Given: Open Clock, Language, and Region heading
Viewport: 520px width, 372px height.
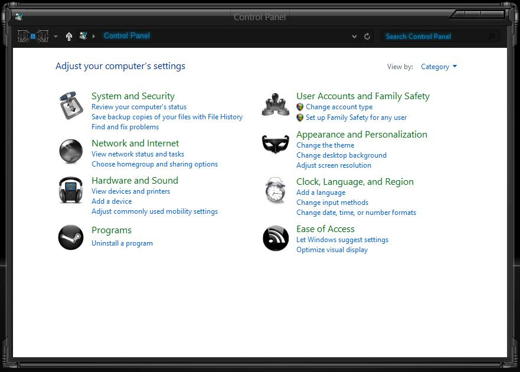Looking at the screenshot, I should coord(355,182).
